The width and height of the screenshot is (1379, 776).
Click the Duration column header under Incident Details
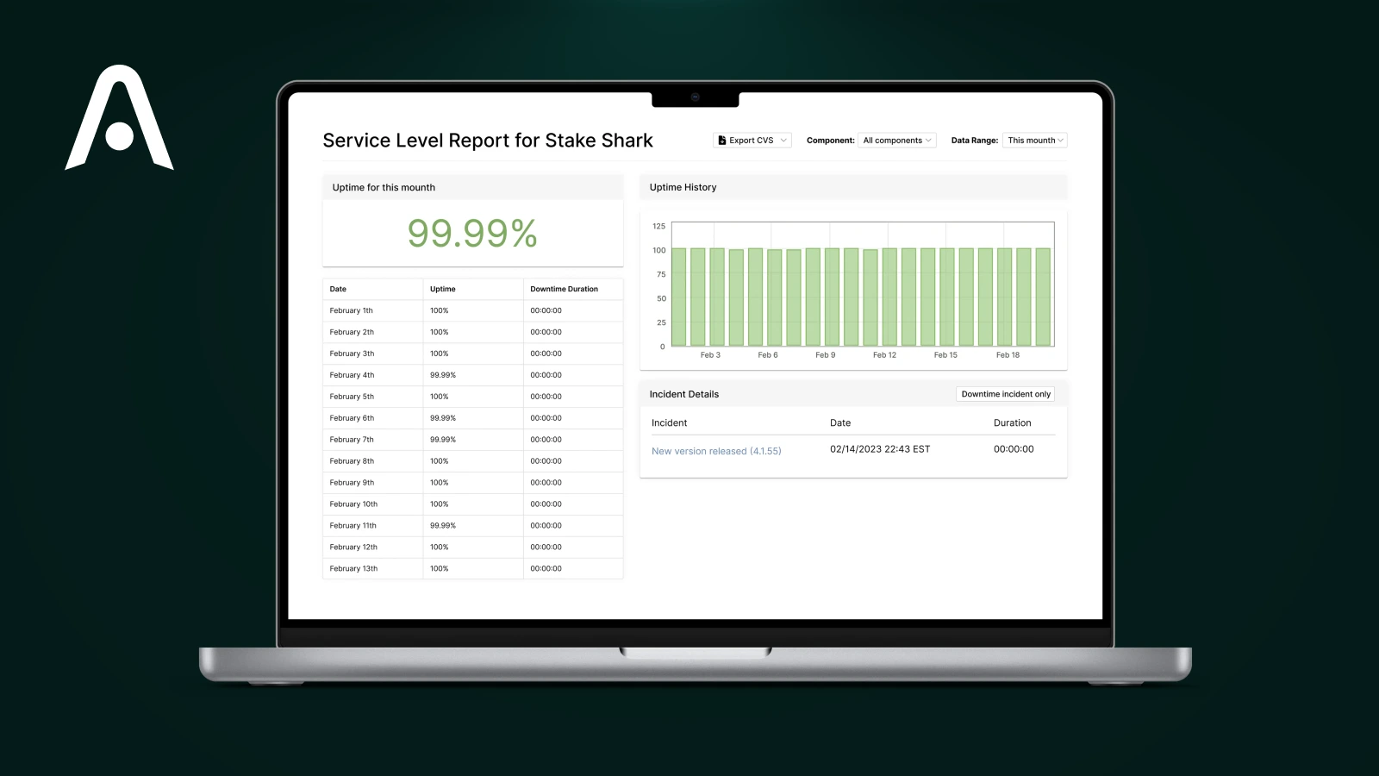tap(1012, 422)
